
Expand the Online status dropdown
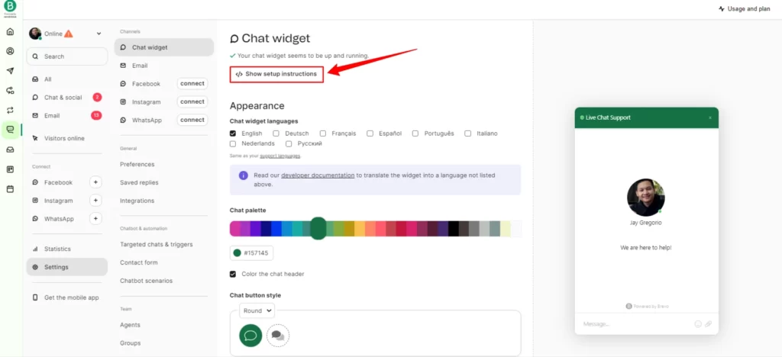(x=99, y=34)
